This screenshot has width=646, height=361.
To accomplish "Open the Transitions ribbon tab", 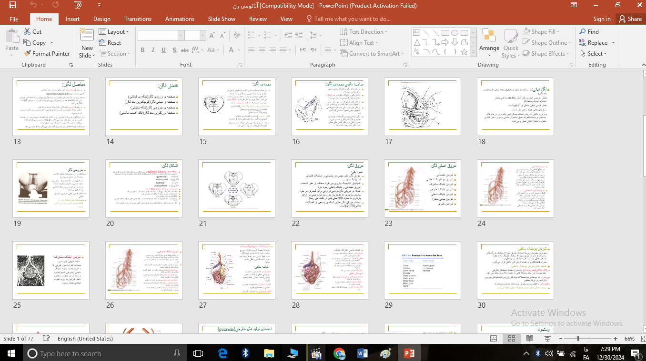I will [138, 19].
